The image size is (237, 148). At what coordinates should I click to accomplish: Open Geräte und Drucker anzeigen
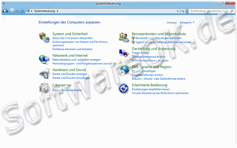click(70, 74)
